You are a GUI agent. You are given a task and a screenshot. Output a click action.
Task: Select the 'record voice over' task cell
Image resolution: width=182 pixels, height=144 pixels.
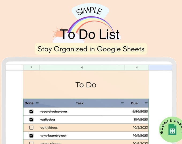82,111
